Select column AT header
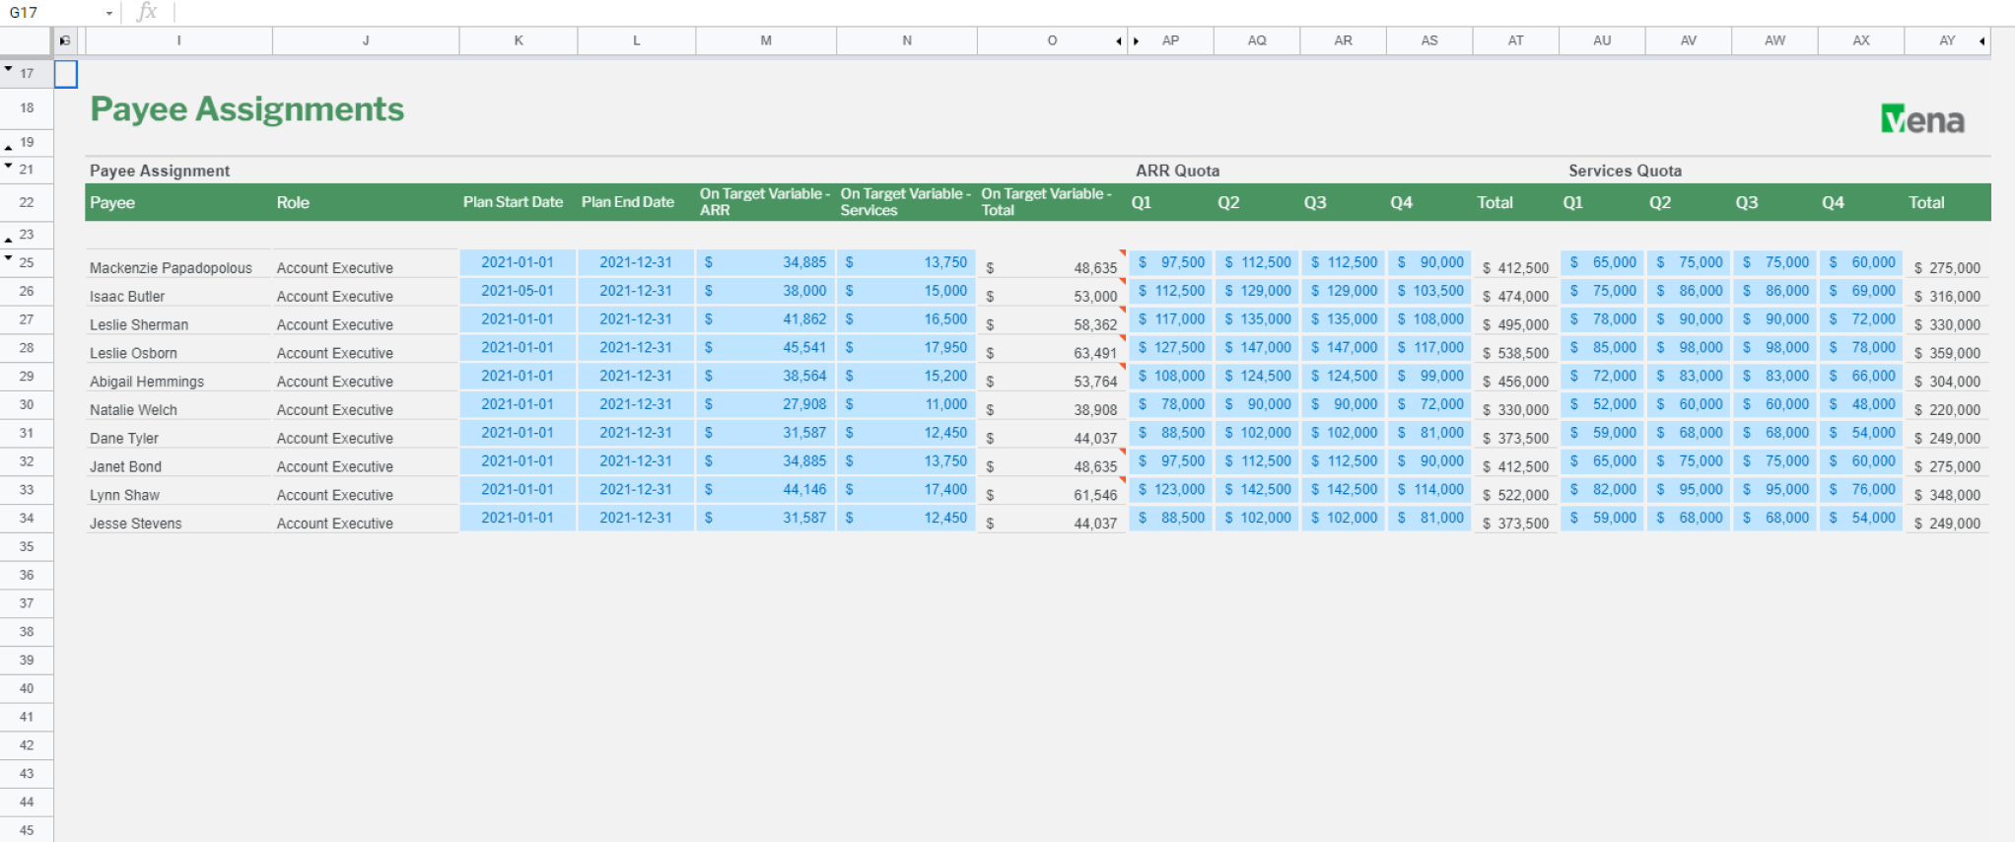This screenshot has height=842, width=2015. tap(1516, 40)
